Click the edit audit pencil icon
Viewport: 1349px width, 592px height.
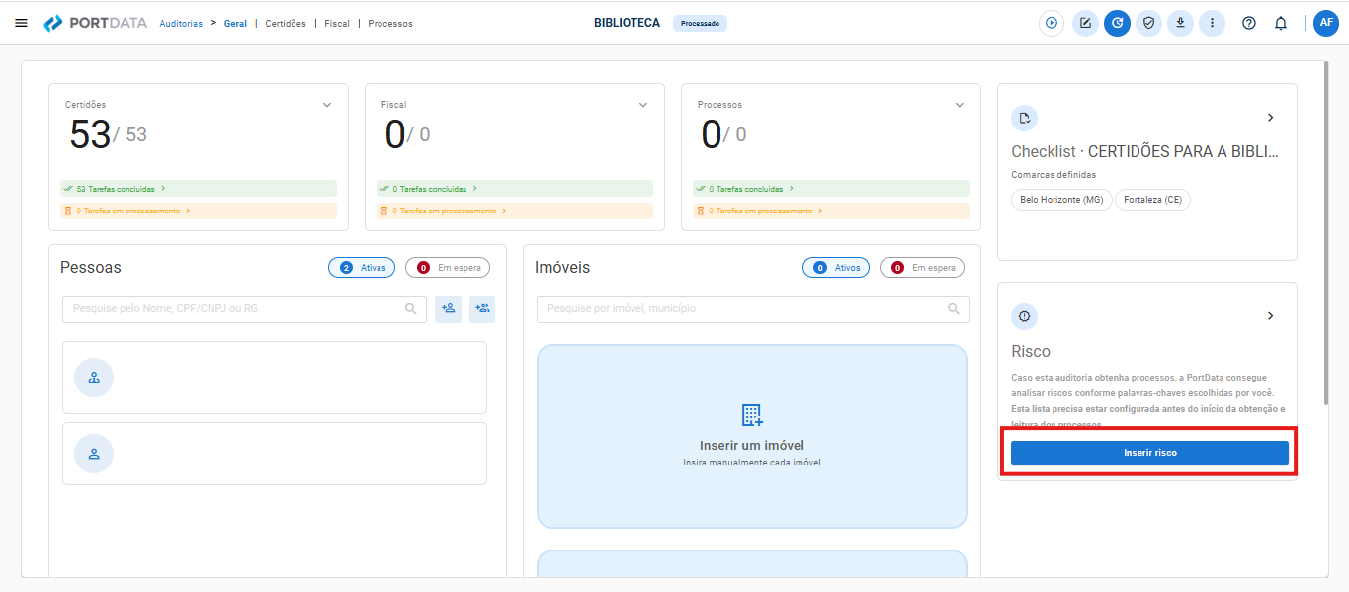coord(1085,23)
